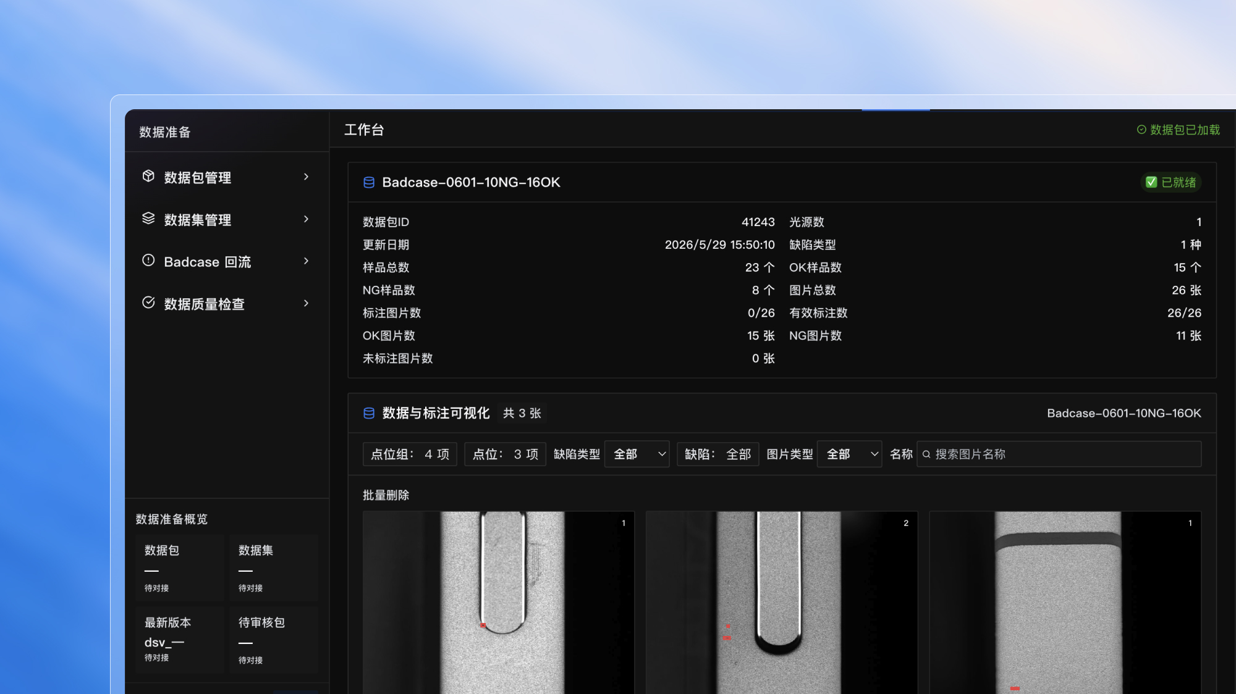The image size is (1236, 694).
Task: Click the NG图片数 value 11 张
Action: 1188,336
